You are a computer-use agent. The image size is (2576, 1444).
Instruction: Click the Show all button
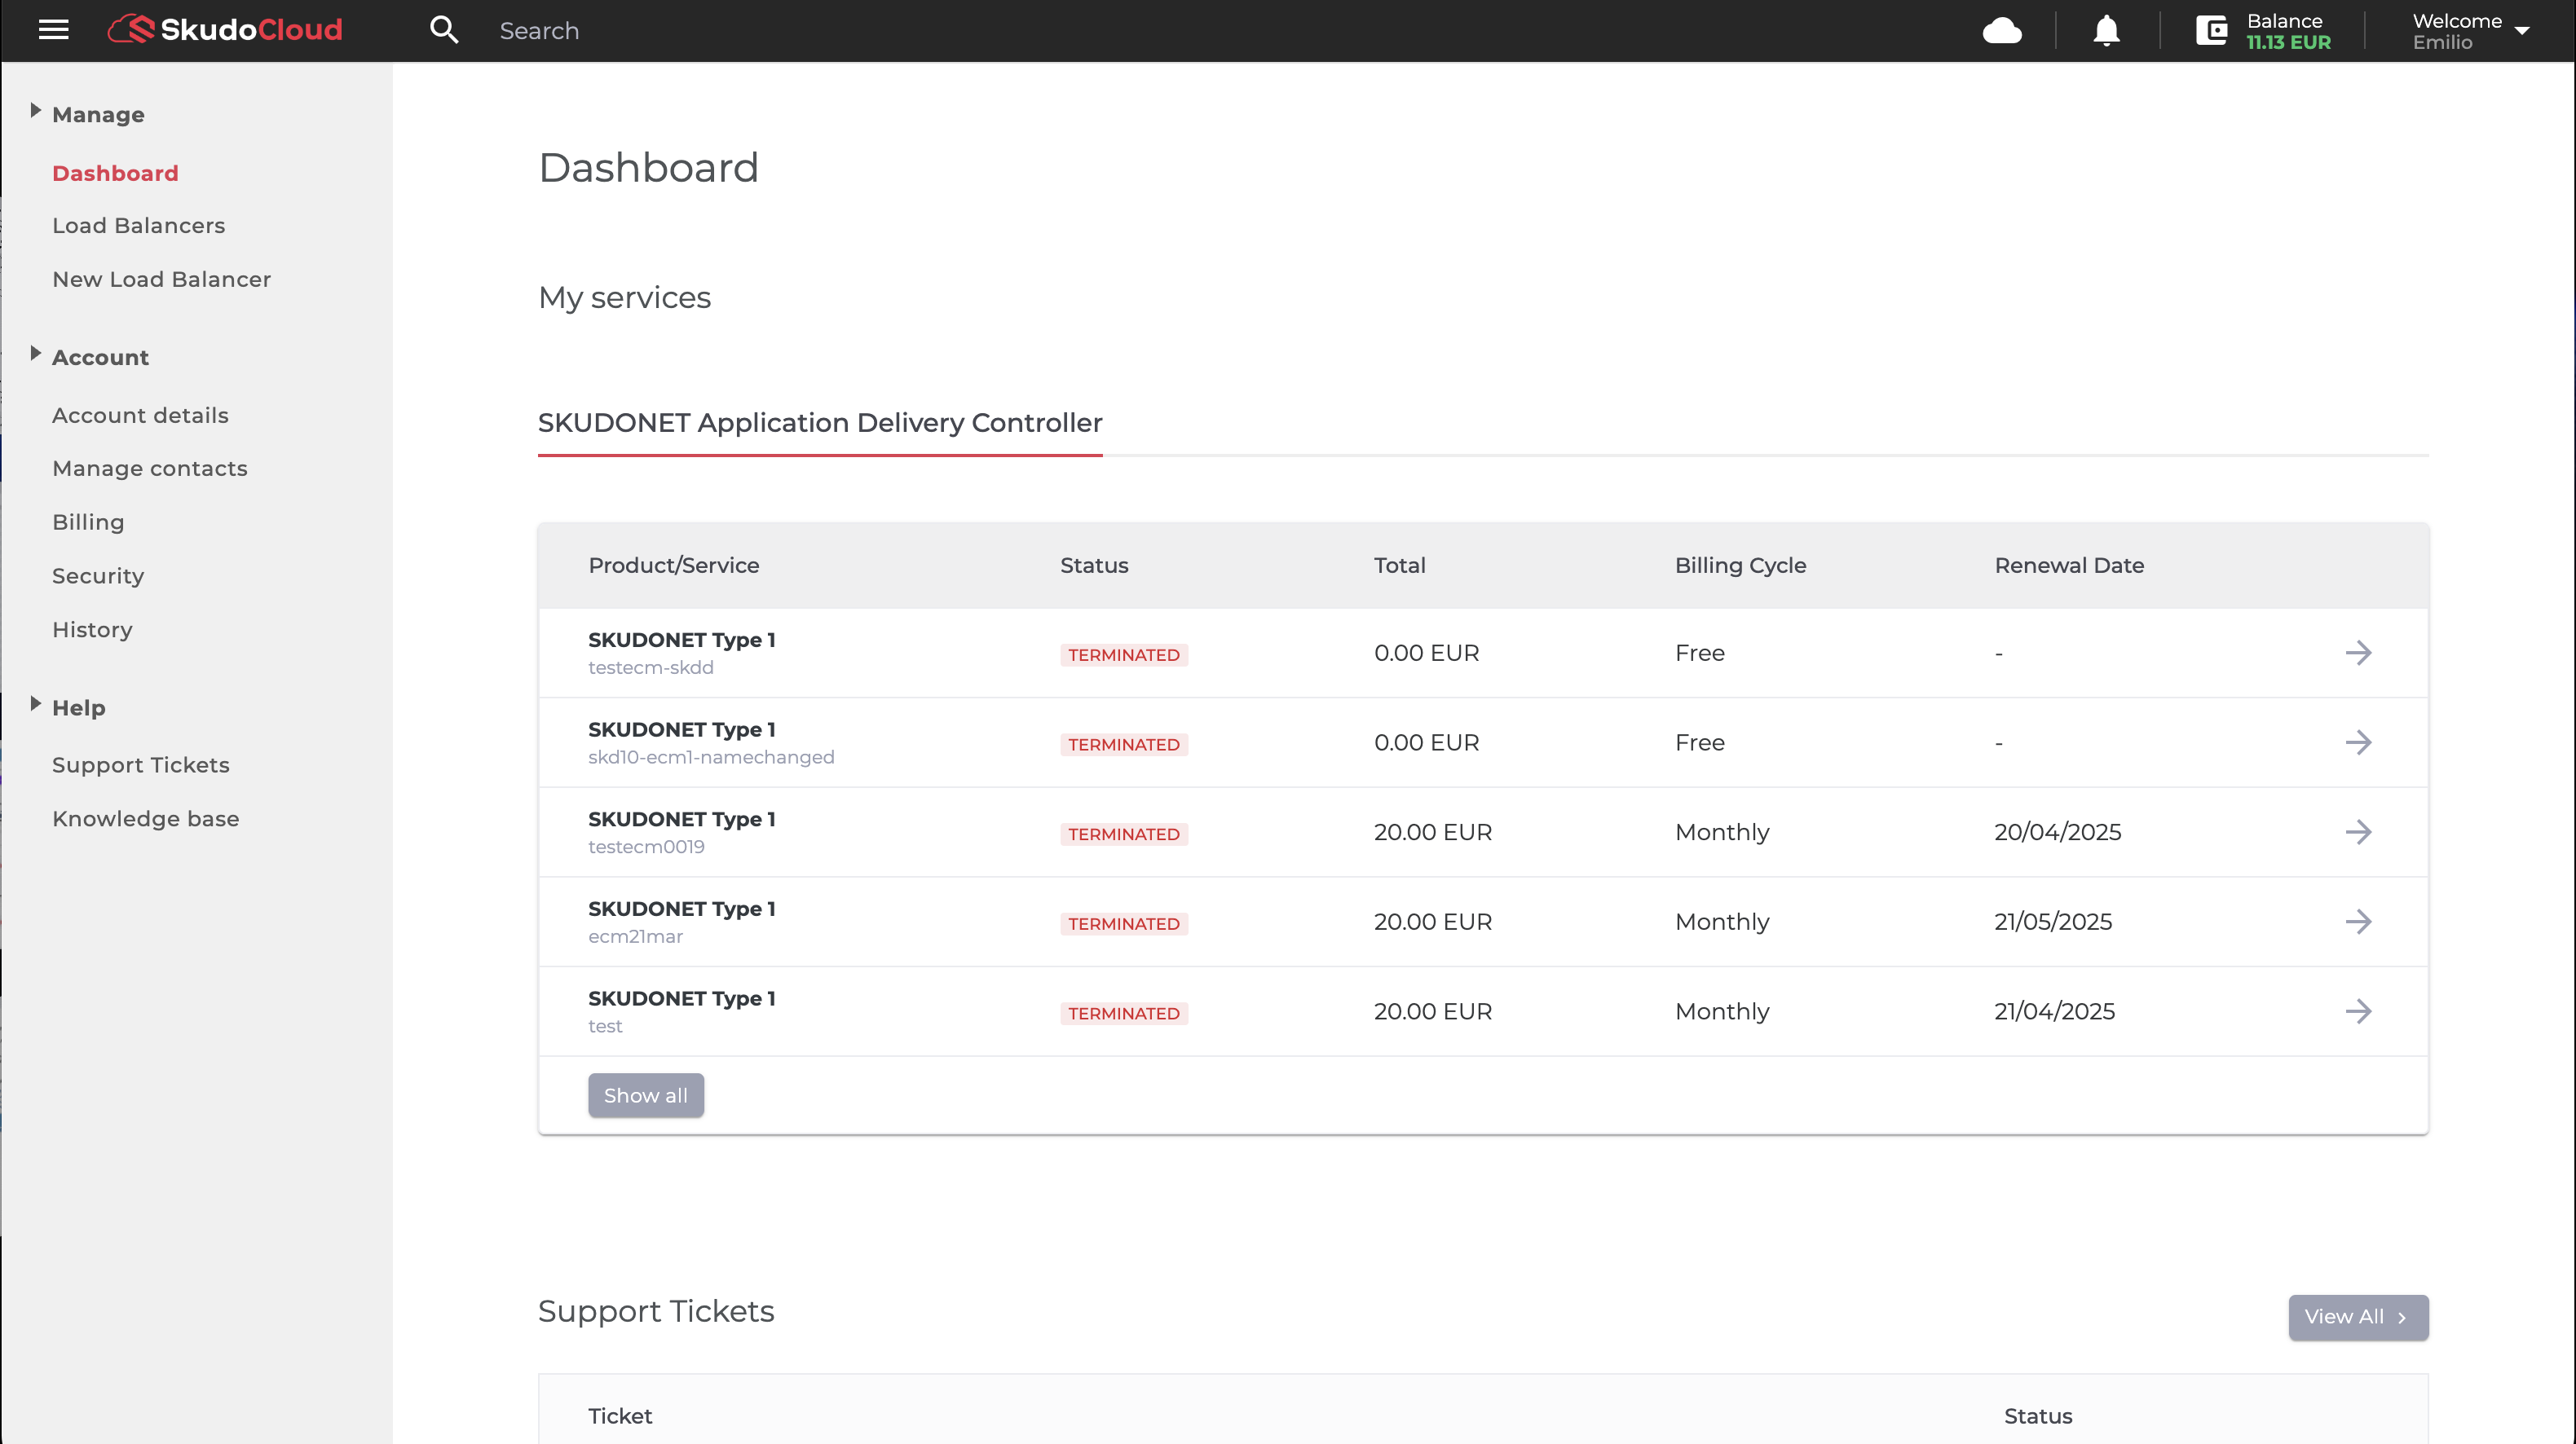pos(645,1095)
